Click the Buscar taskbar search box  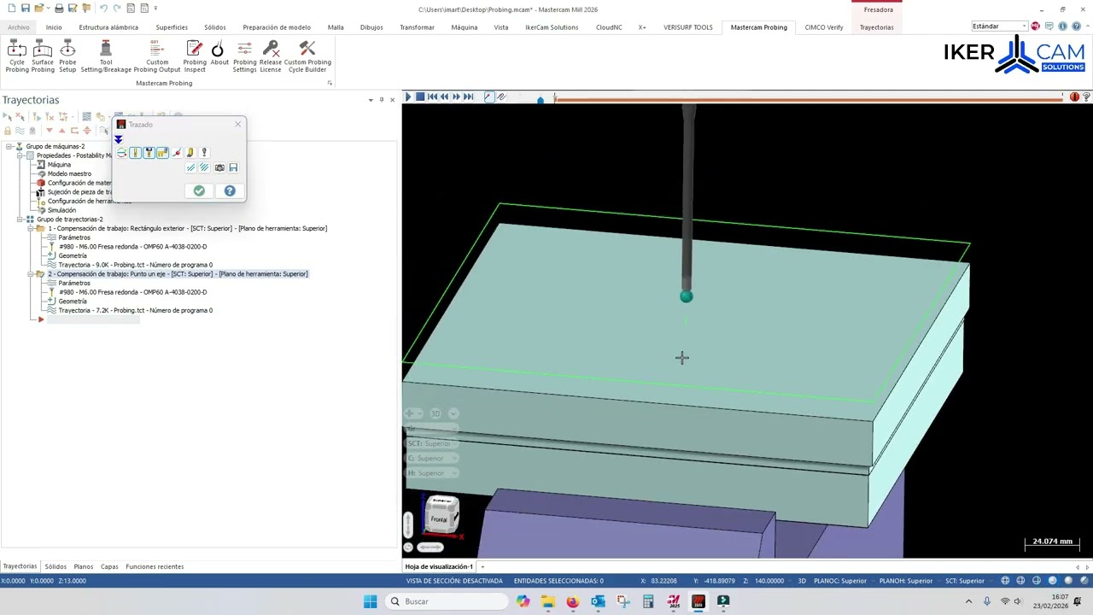tap(448, 601)
